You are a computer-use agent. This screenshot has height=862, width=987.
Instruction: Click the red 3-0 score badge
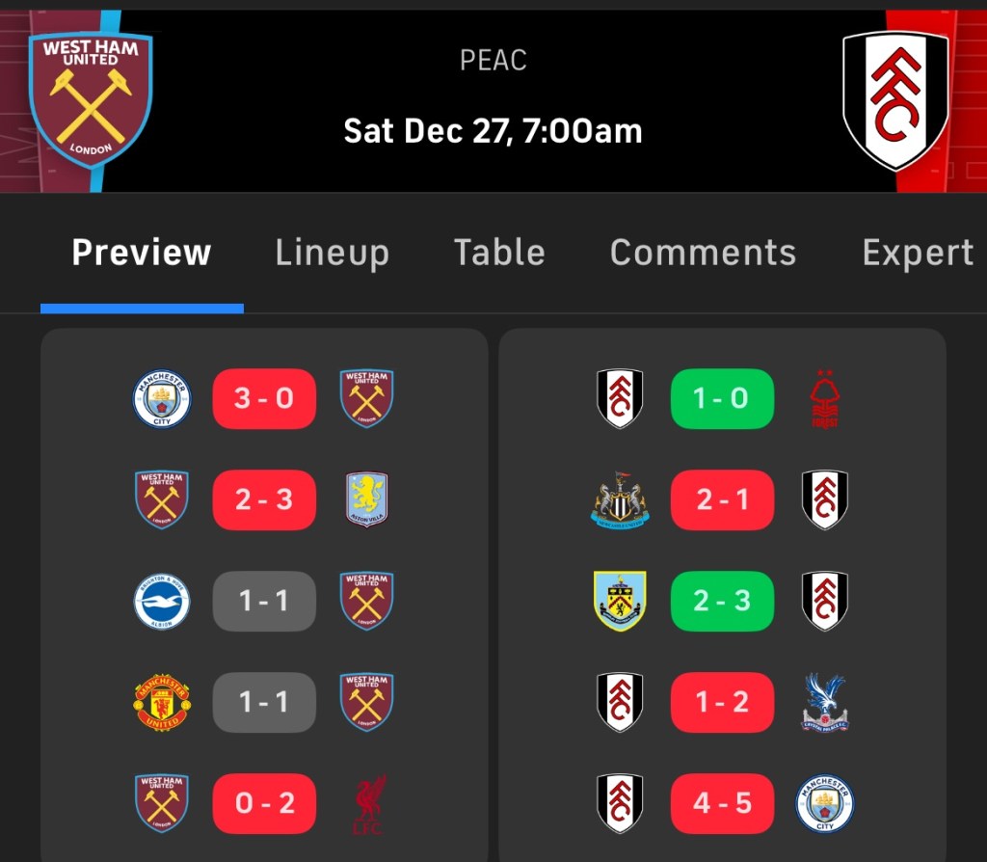(x=264, y=399)
